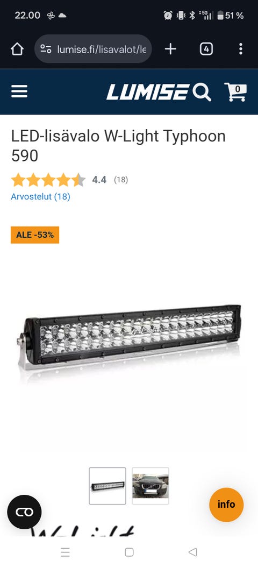Select the light bar product thumbnail

tap(107, 486)
